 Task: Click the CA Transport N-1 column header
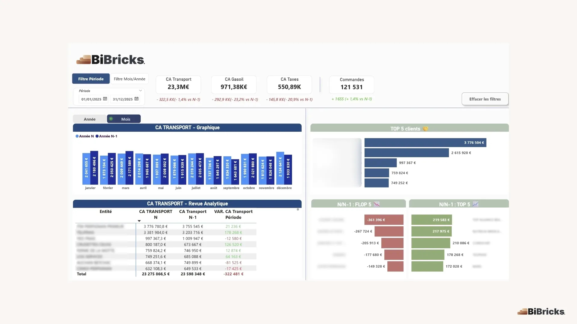click(x=193, y=214)
